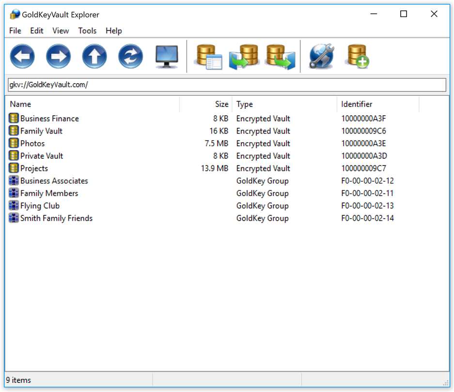
Task: Open the View menu
Action: [x=61, y=30]
